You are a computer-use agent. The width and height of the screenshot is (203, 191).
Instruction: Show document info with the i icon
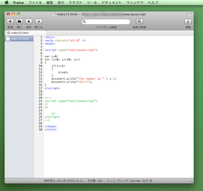point(188,21)
